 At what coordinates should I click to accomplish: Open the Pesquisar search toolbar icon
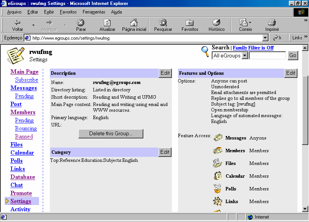click(x=163, y=22)
